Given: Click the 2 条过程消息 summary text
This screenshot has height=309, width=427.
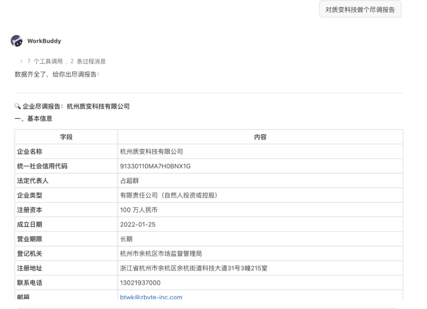Looking at the screenshot, I should click(88, 61).
